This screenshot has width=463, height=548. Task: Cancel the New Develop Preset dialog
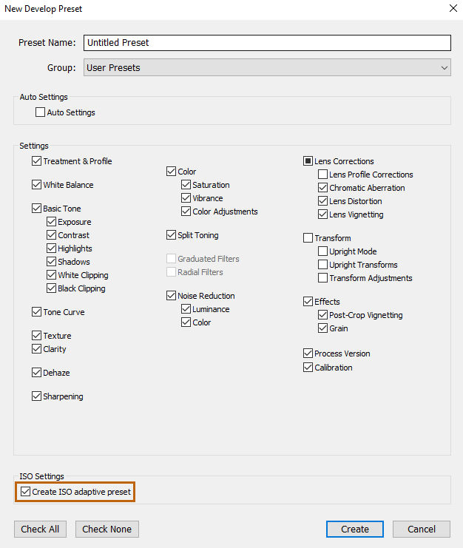point(422,529)
